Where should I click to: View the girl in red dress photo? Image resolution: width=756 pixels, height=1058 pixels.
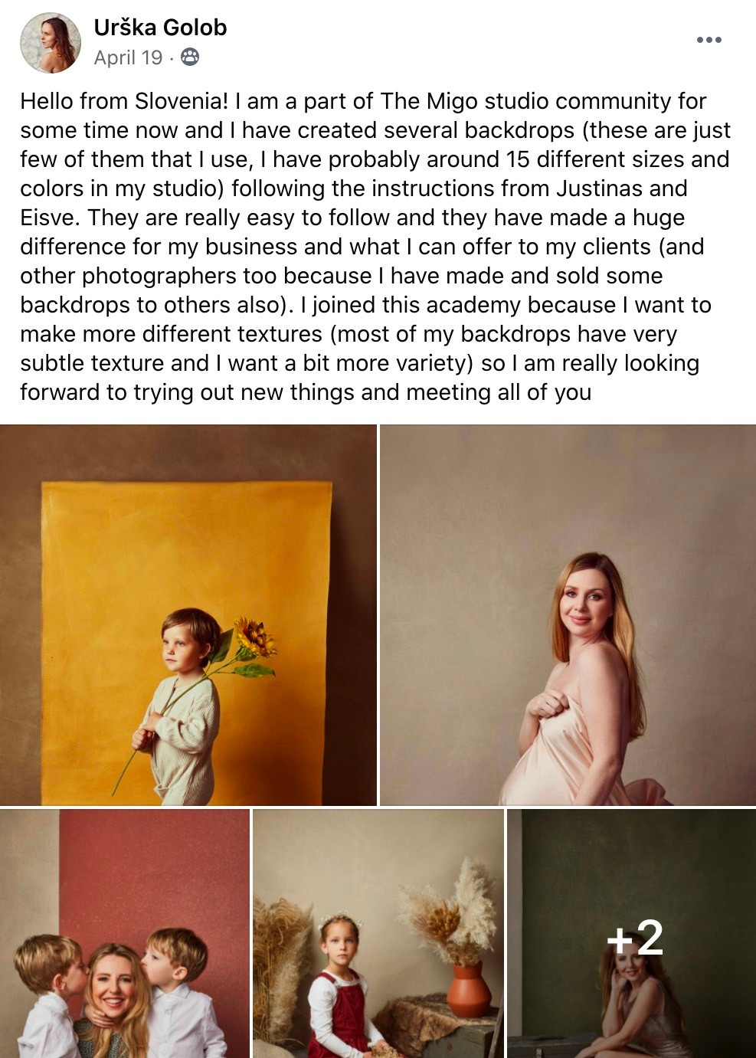[378, 933]
